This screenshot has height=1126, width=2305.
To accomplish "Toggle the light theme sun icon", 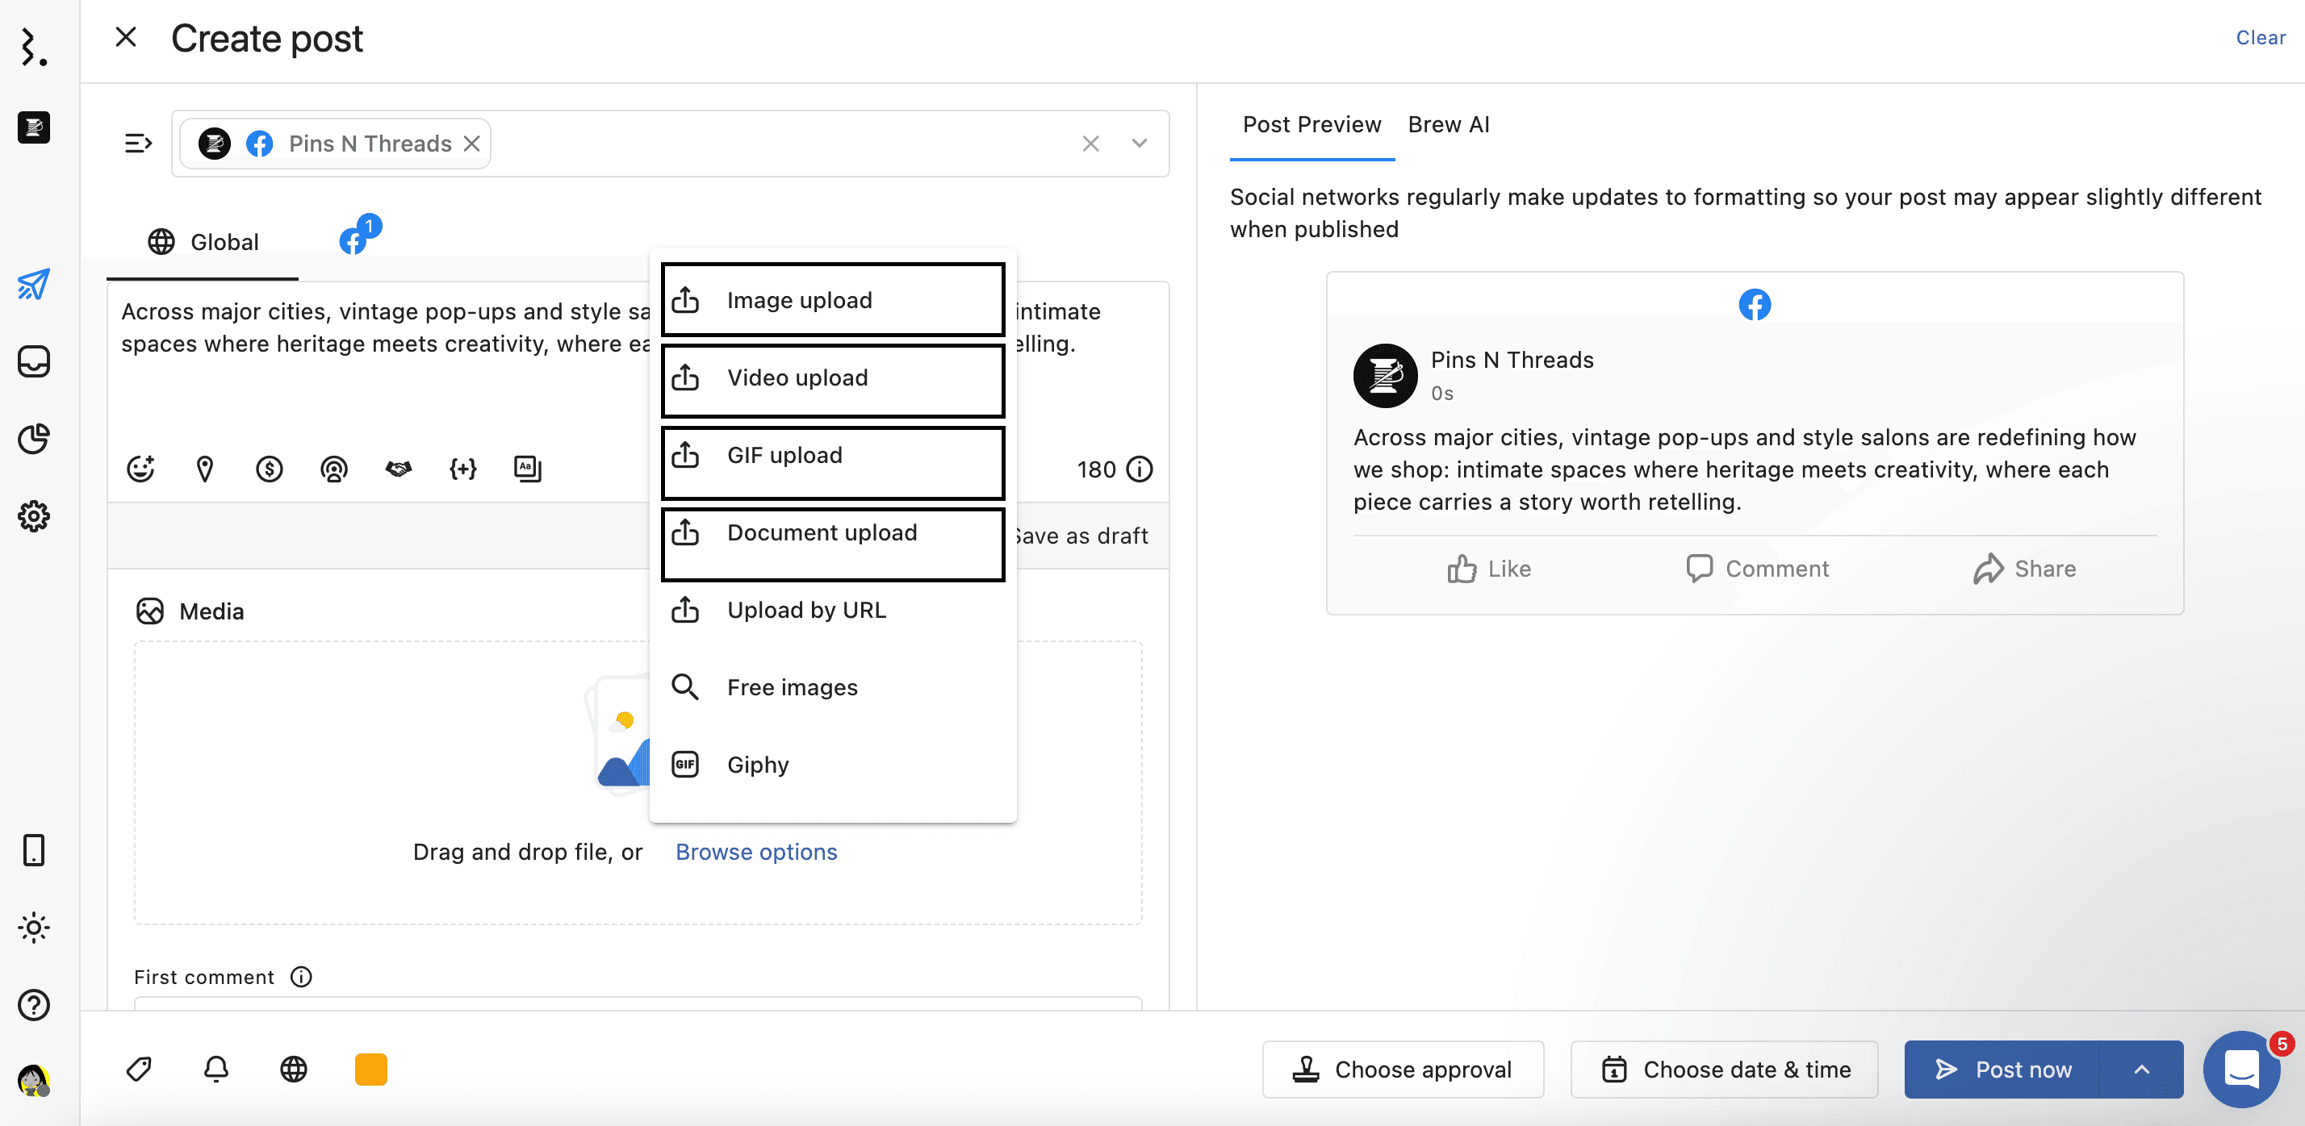I will pos(34,928).
